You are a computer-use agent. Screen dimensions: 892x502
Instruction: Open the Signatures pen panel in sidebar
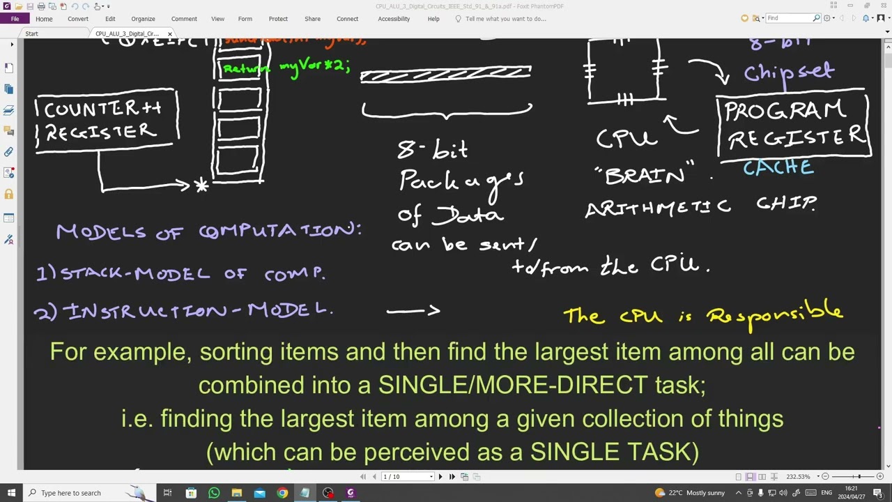8,239
